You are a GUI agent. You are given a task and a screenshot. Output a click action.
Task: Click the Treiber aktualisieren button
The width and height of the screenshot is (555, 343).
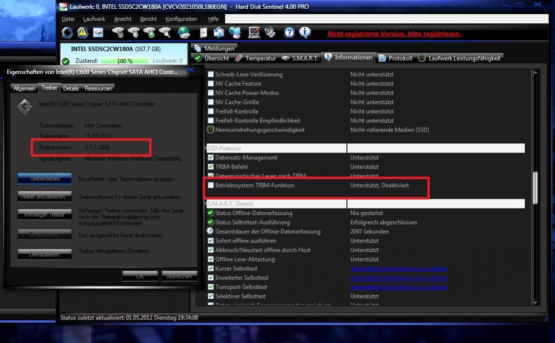(x=44, y=196)
